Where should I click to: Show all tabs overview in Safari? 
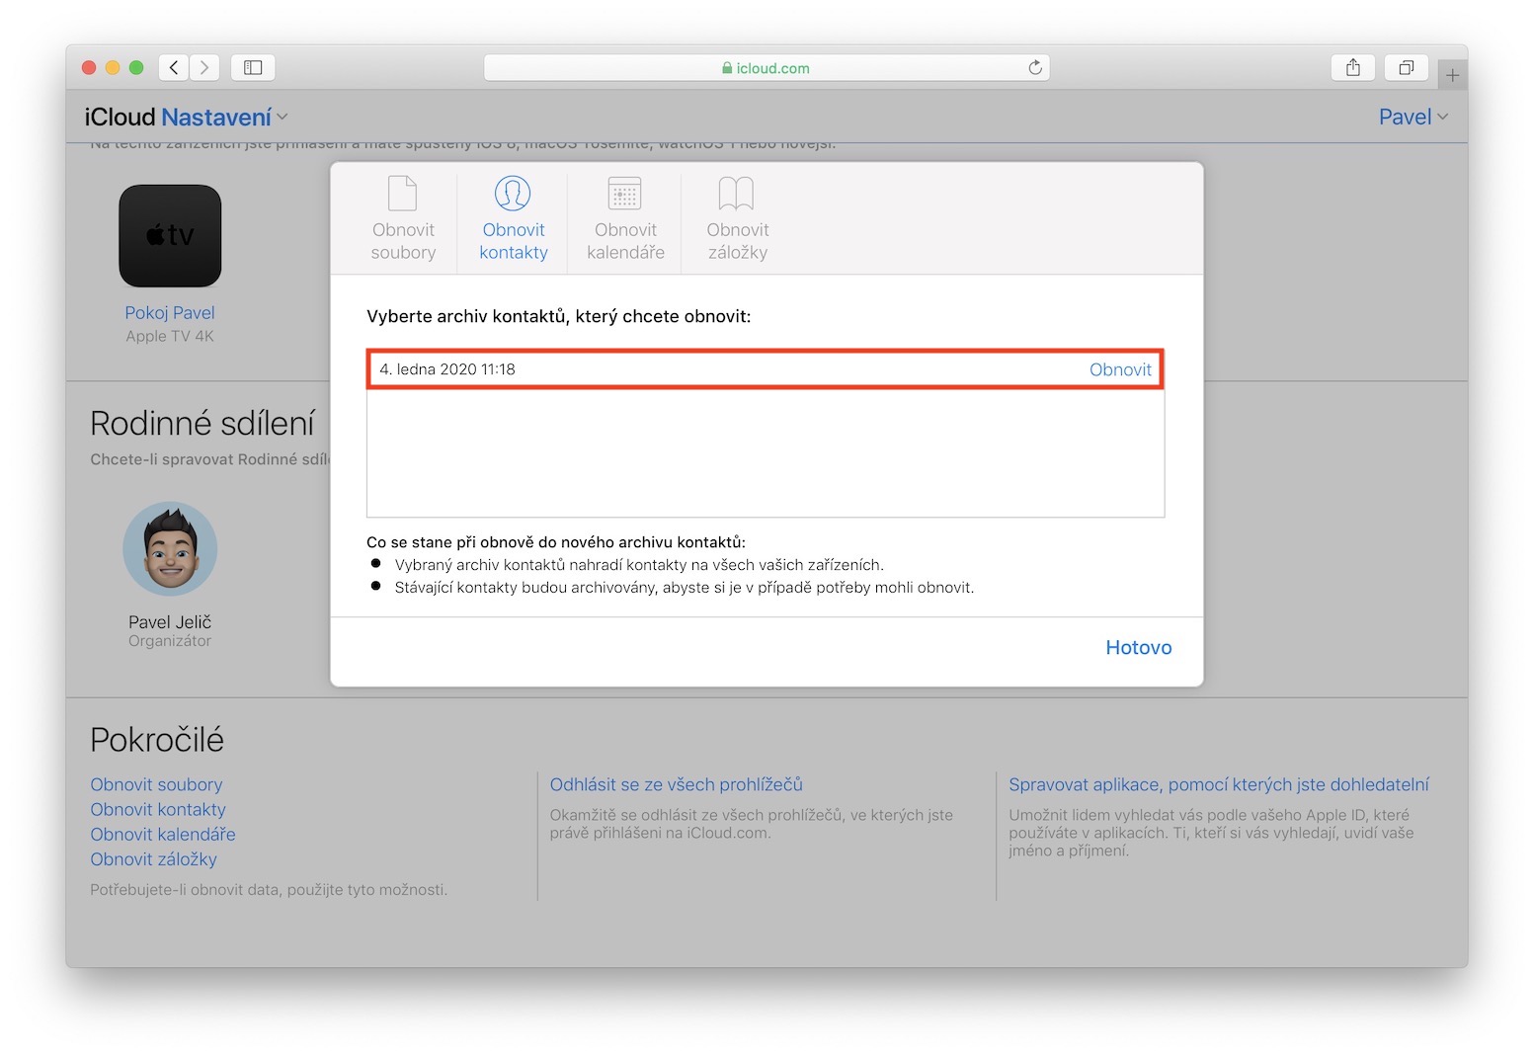[1407, 67]
